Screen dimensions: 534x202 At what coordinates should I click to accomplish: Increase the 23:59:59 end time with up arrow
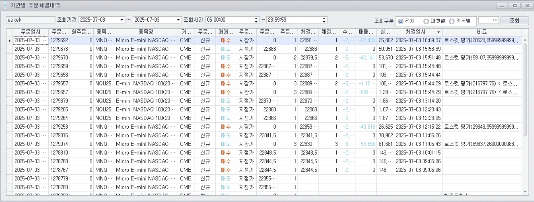tap(324, 18)
